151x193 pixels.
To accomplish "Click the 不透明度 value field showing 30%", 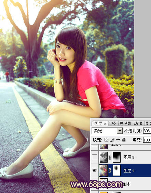I will coord(147,131).
